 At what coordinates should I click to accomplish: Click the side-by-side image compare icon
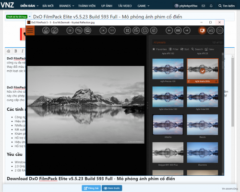[87, 31]
